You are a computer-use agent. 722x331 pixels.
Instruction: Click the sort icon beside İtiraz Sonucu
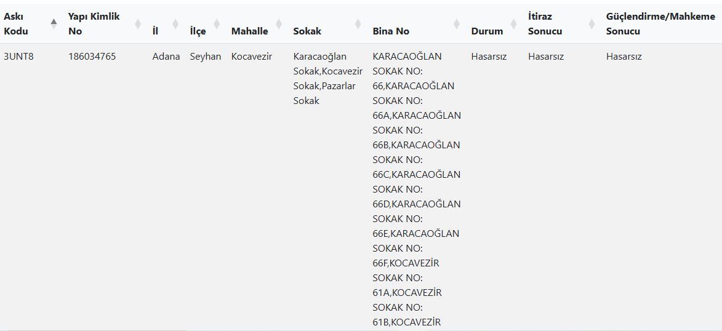[592, 24]
